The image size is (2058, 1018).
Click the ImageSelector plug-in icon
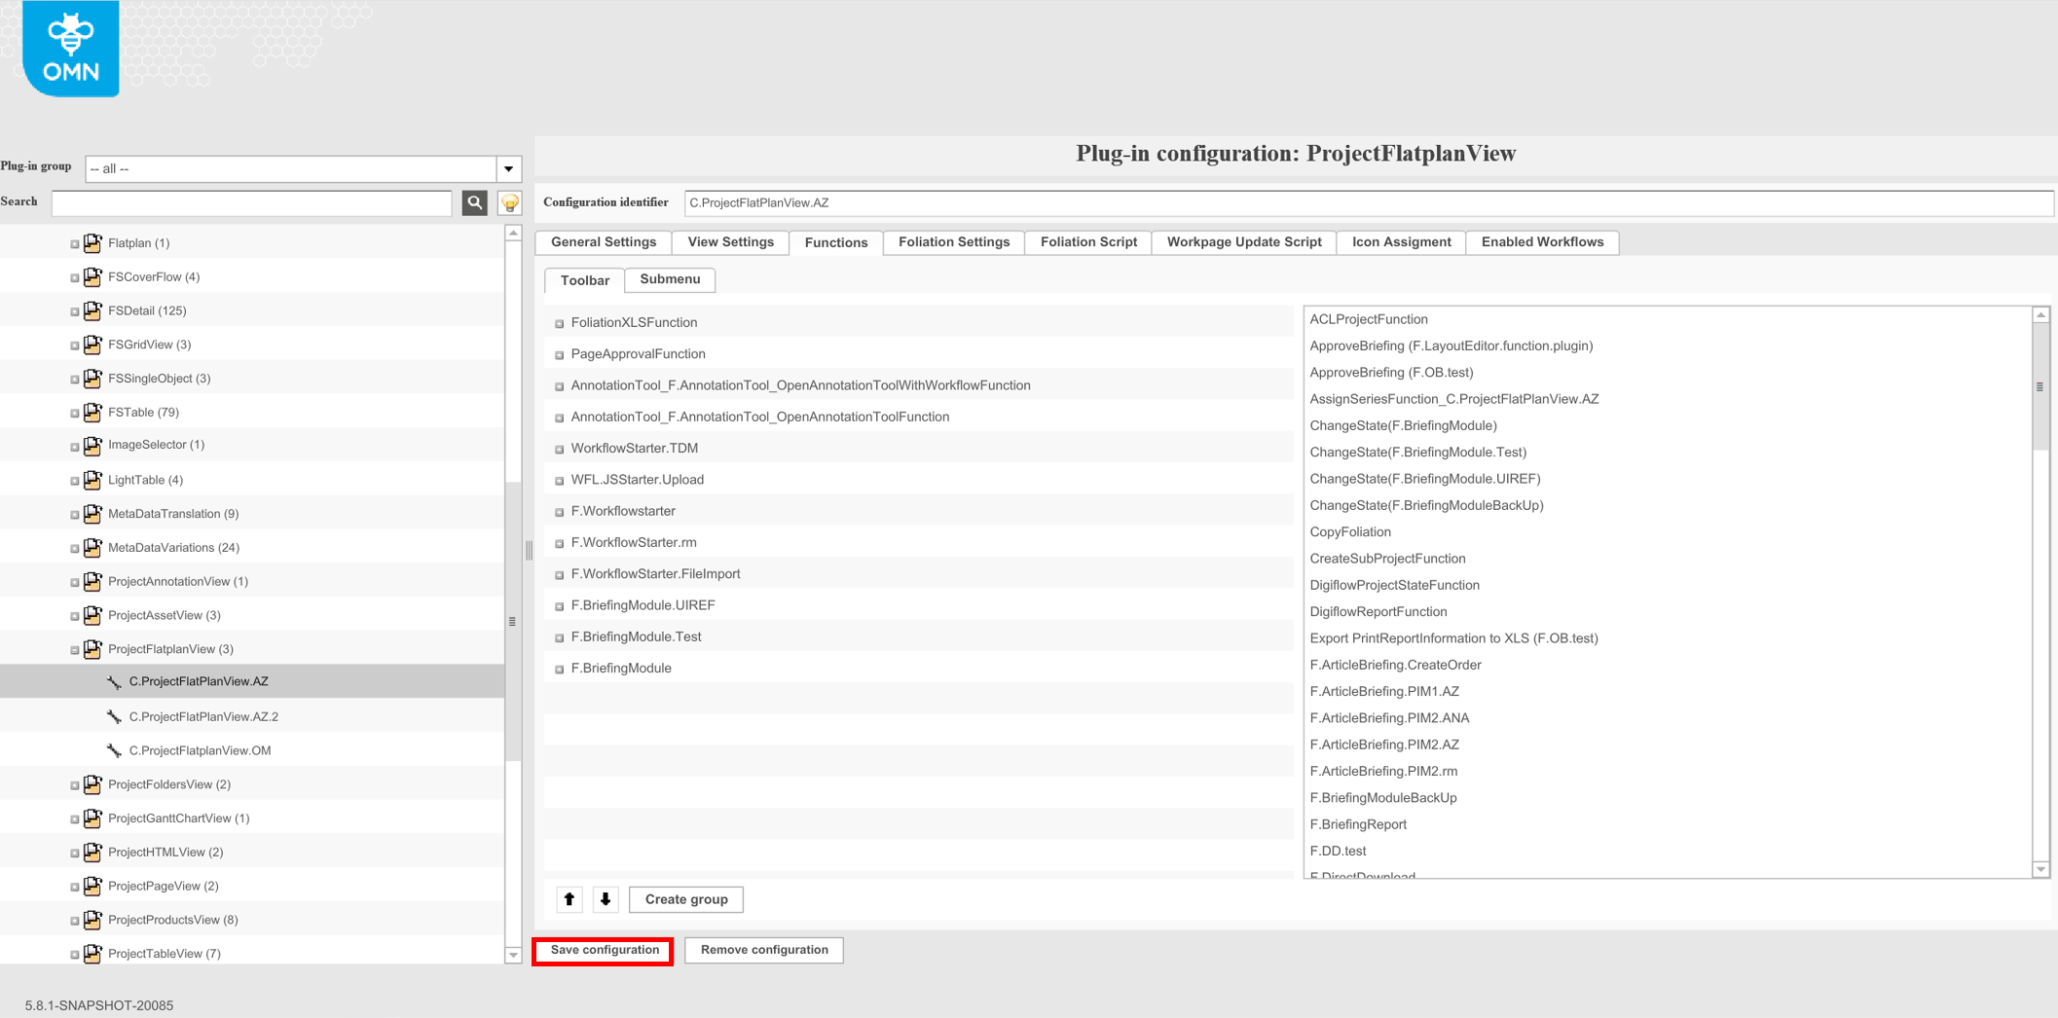(x=92, y=445)
